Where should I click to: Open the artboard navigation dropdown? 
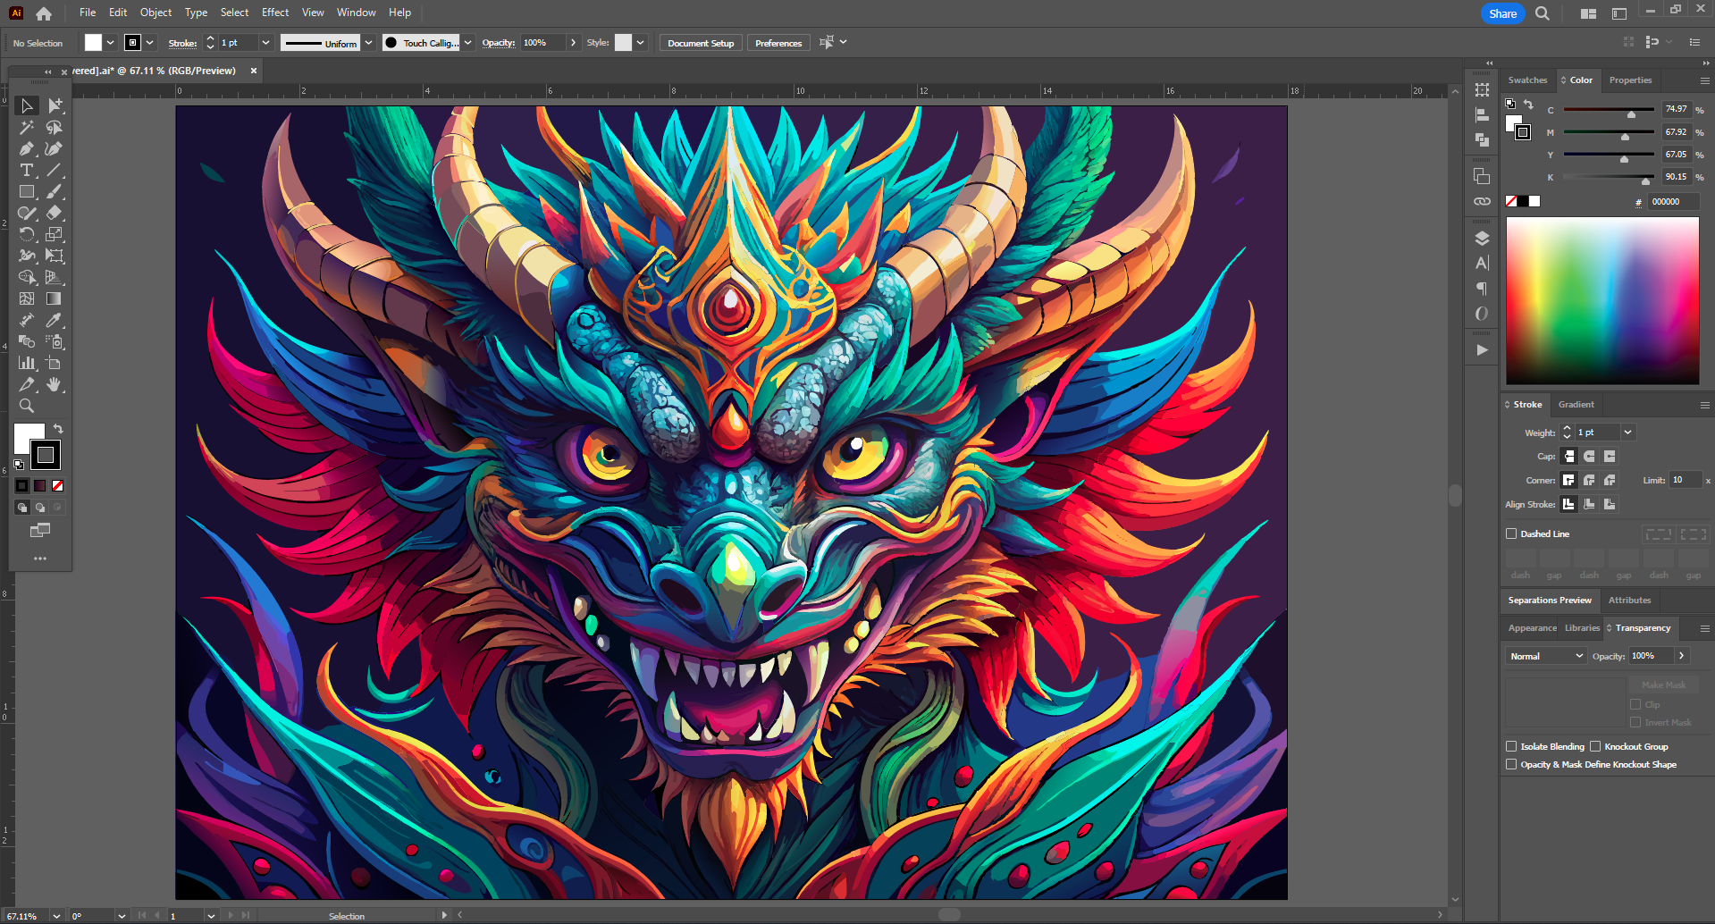(211, 916)
